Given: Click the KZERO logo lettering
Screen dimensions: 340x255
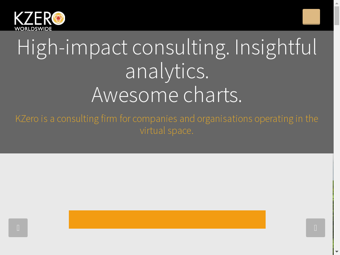Looking at the screenshot, I should pyautogui.click(x=33, y=18).
